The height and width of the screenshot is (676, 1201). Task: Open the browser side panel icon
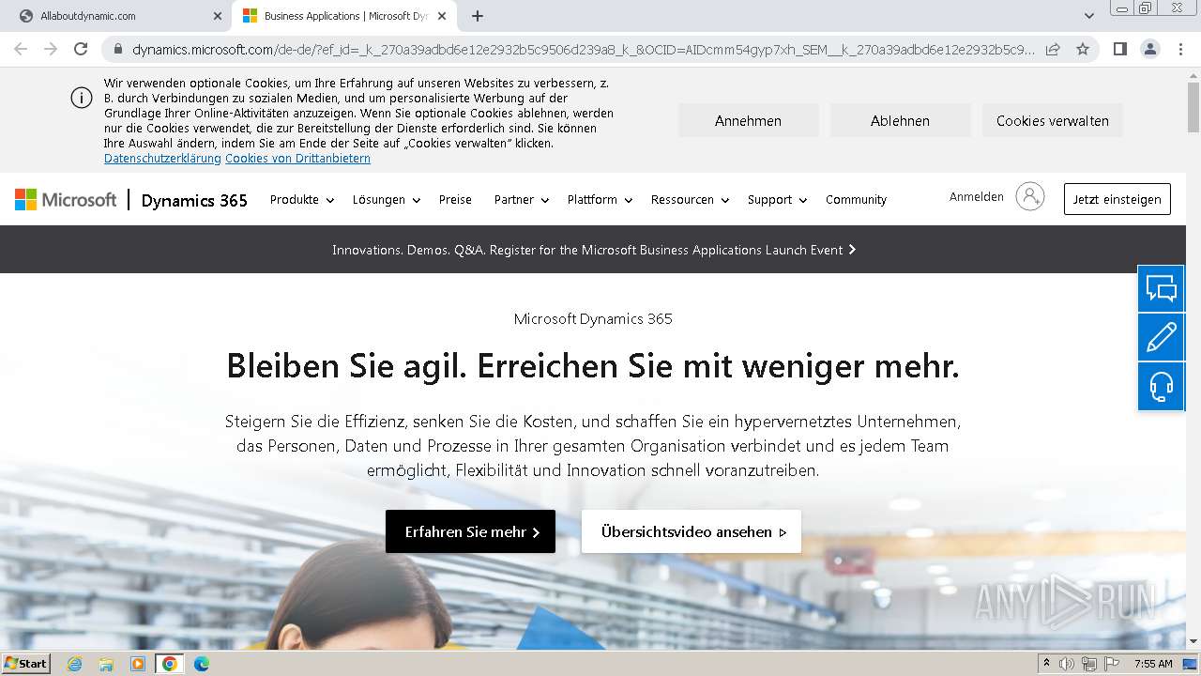tap(1119, 49)
